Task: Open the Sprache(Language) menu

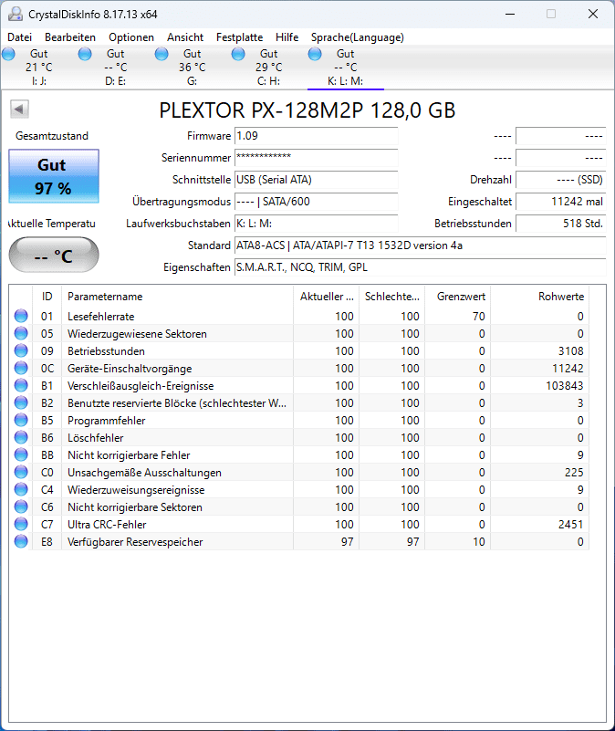Action: click(x=357, y=37)
